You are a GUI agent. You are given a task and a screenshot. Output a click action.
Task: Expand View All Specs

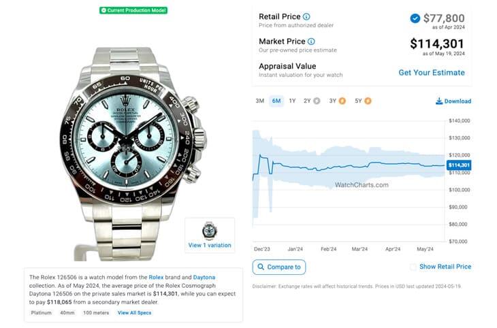[x=134, y=313]
